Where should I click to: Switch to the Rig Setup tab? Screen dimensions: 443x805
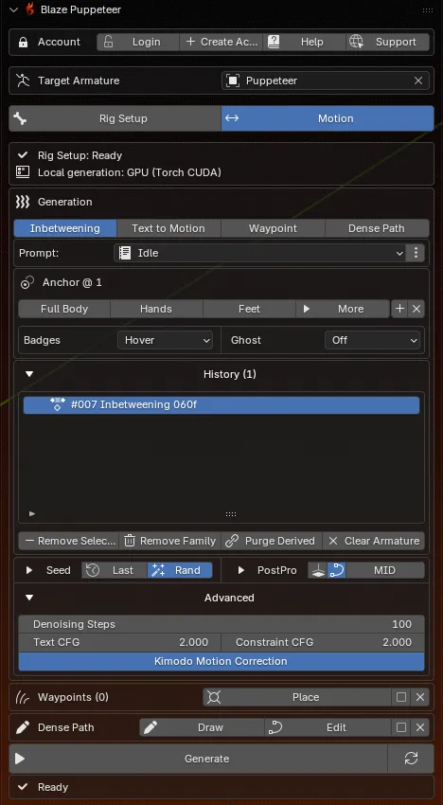pos(115,118)
